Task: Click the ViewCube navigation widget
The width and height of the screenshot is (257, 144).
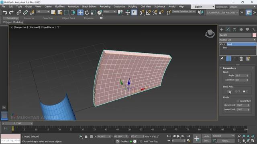Action: (210, 34)
